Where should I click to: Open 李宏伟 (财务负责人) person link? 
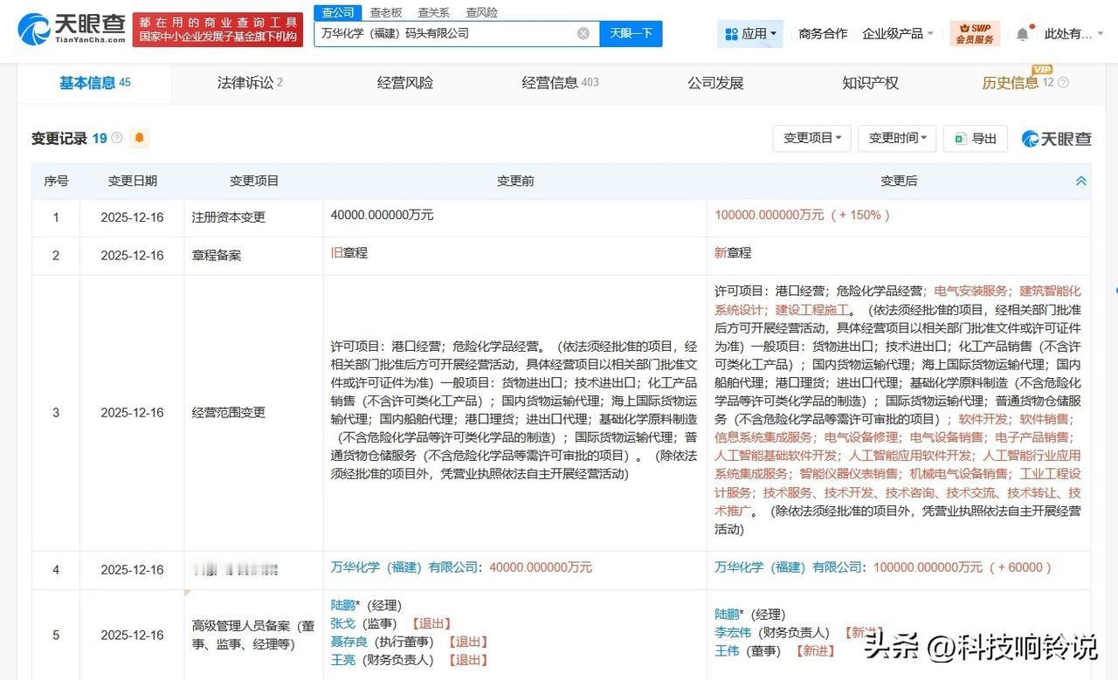click(x=733, y=632)
